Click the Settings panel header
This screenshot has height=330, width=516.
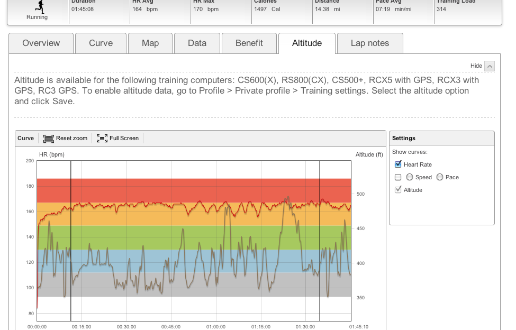pyautogui.click(x=441, y=139)
